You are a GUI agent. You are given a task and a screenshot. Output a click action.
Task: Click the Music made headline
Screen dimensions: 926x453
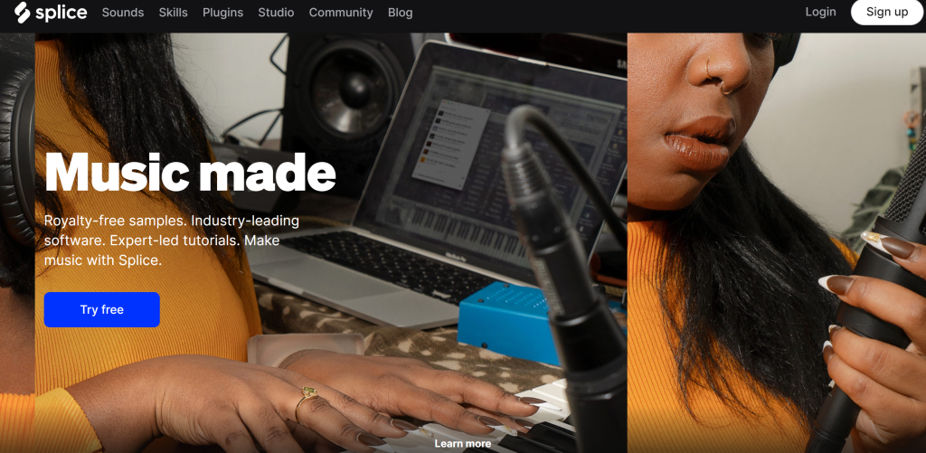(x=190, y=172)
